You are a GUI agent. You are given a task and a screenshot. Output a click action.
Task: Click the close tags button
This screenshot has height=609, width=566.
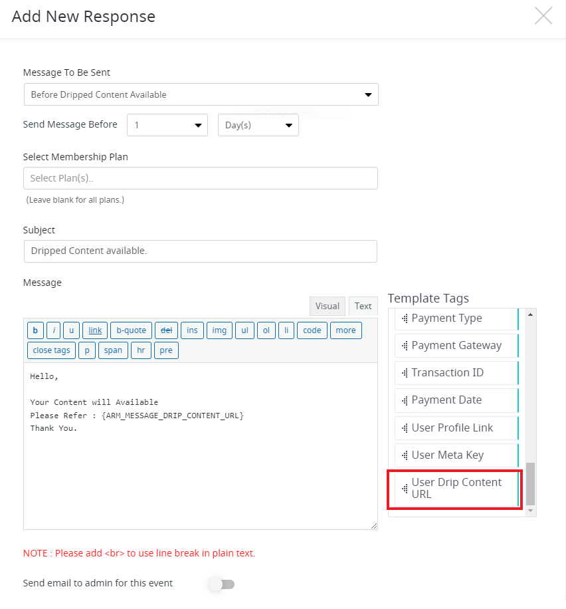point(51,350)
